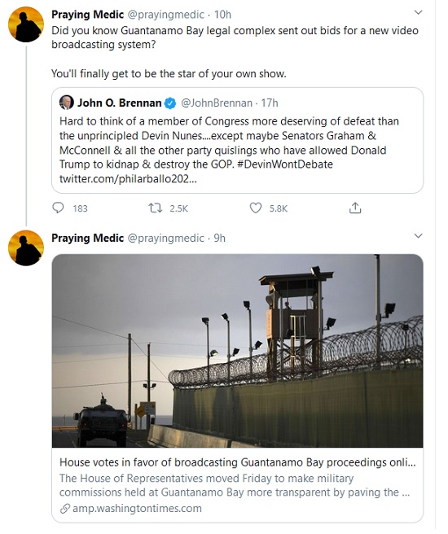Open the #DevinWontDebate hashtag
Screen dimensions: 448x534
pos(284,164)
